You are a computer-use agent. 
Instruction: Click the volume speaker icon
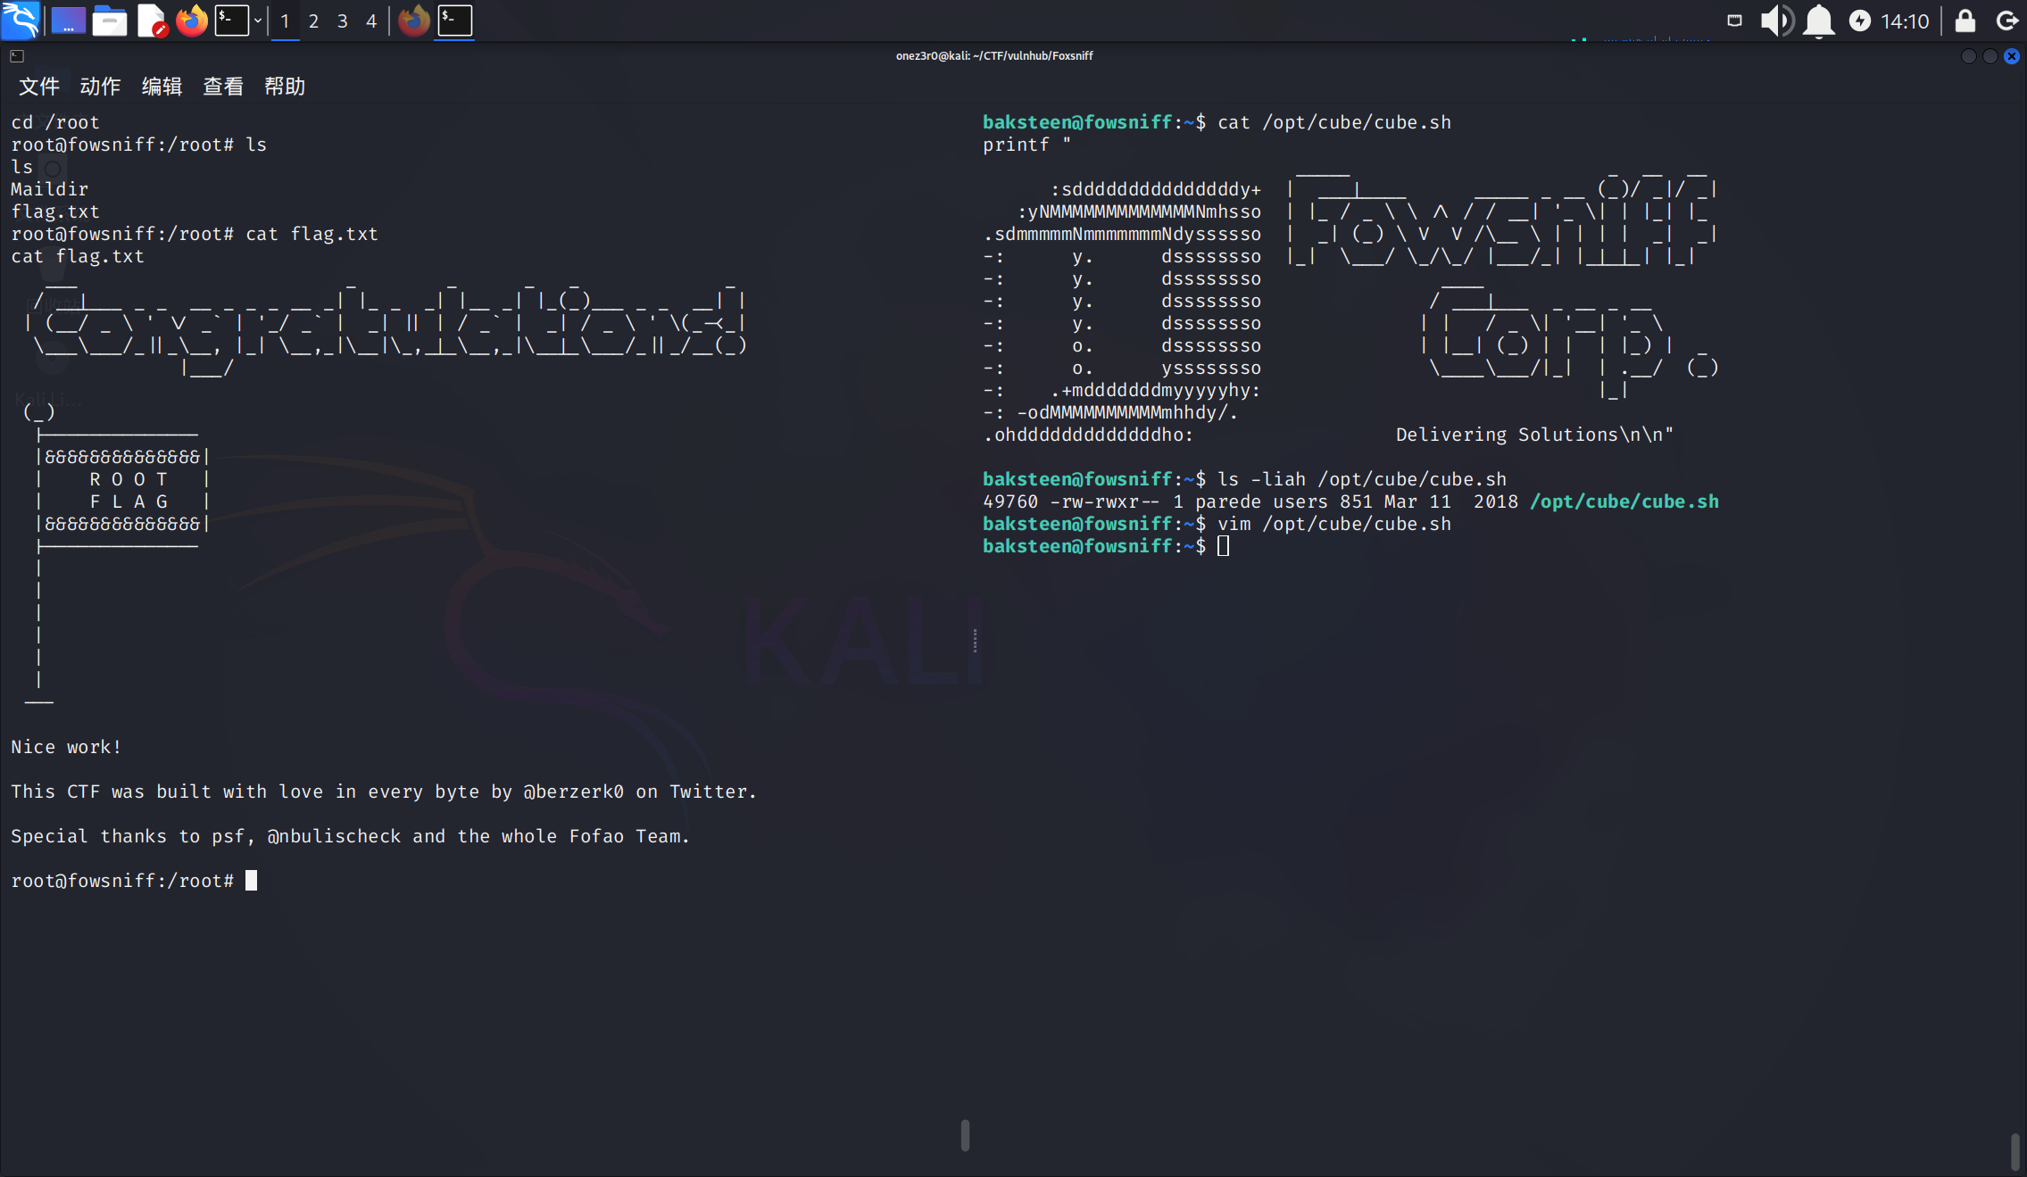click(x=1775, y=21)
